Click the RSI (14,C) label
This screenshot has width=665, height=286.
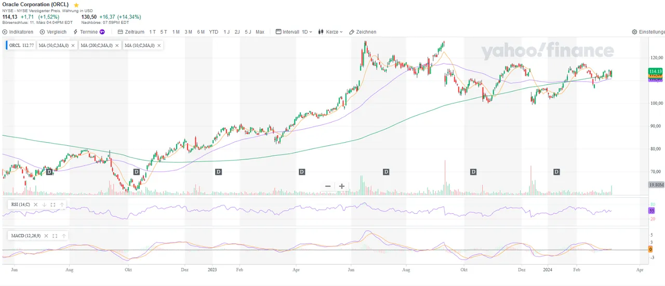[x=21, y=205]
